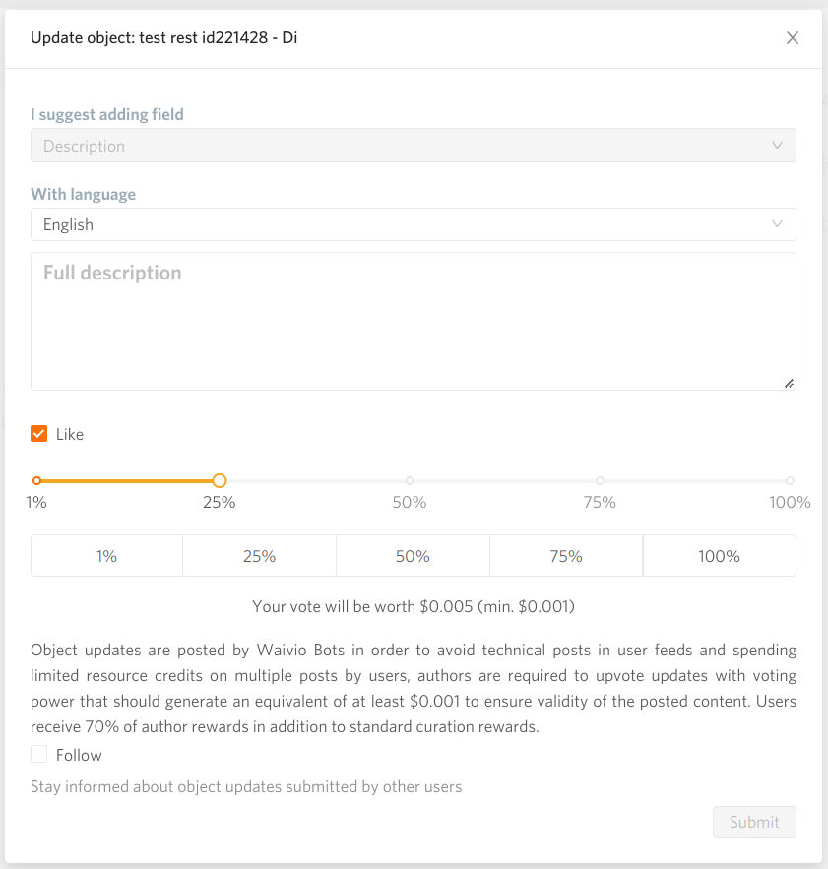Click the Description field chevron icon

coord(778,146)
